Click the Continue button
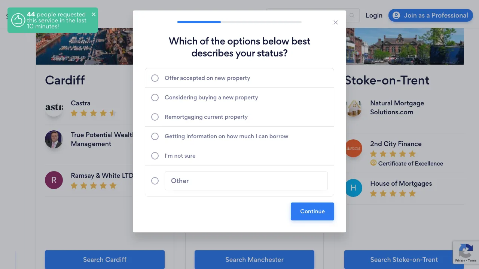 312,211
